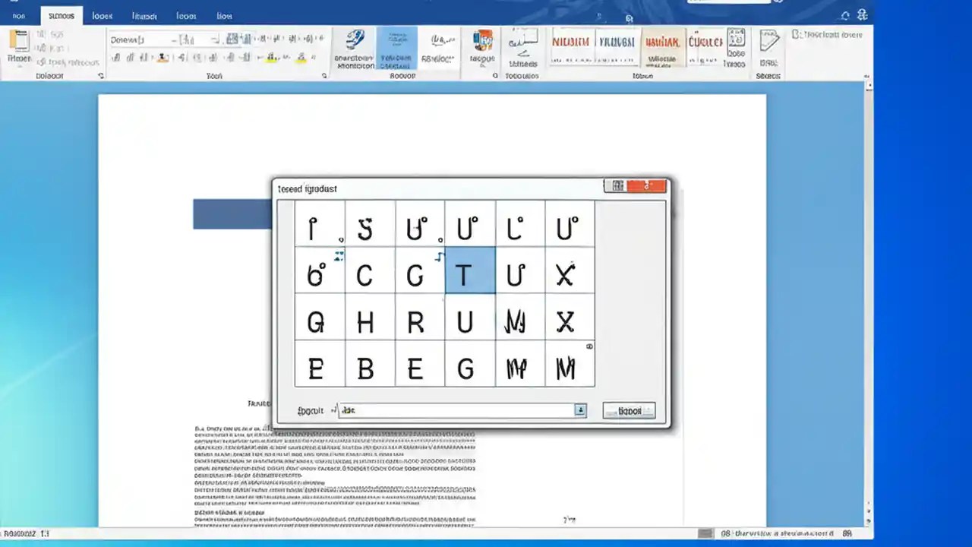
Task: Toggle italic formatting in the Font group
Action: click(x=131, y=57)
